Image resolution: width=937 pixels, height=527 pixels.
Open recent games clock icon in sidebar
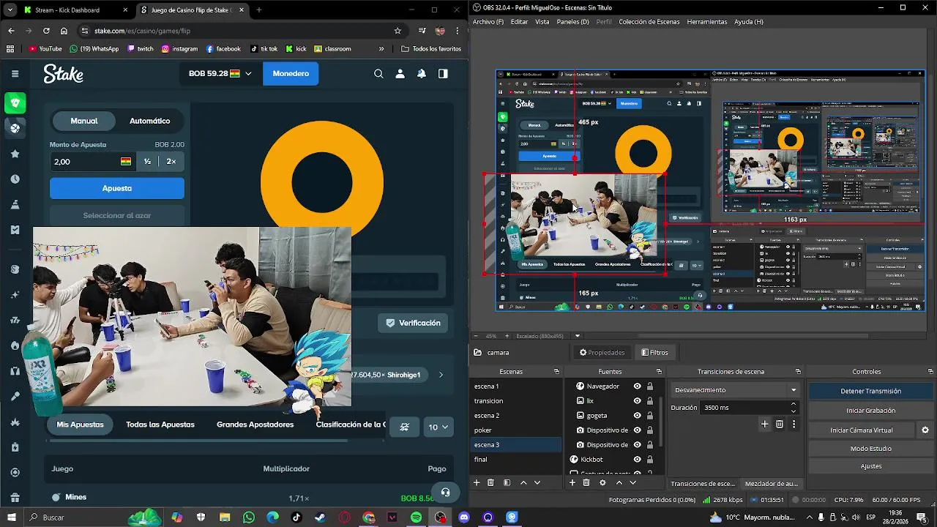pyautogui.click(x=15, y=179)
